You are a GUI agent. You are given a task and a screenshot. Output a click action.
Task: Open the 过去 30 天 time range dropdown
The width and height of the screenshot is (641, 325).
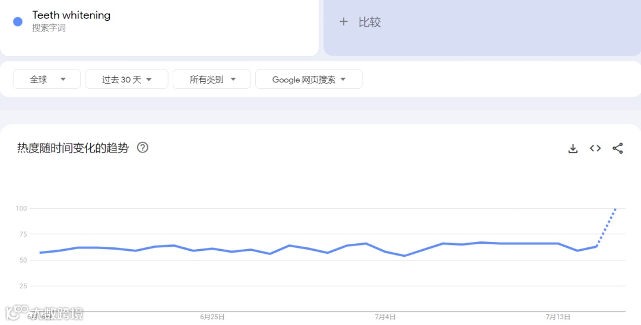[127, 79]
